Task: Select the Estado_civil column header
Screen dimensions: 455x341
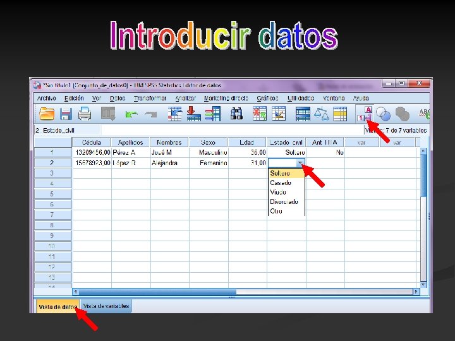Action: pyautogui.click(x=286, y=142)
